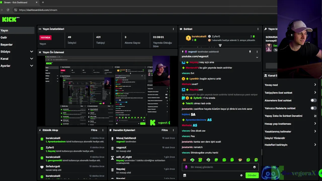Click edit_of_night moderation entry

click(143, 160)
